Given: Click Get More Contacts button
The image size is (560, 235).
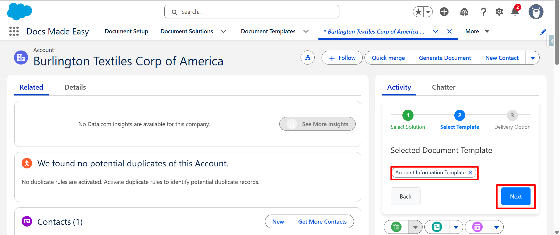Looking at the screenshot, I should point(322,222).
